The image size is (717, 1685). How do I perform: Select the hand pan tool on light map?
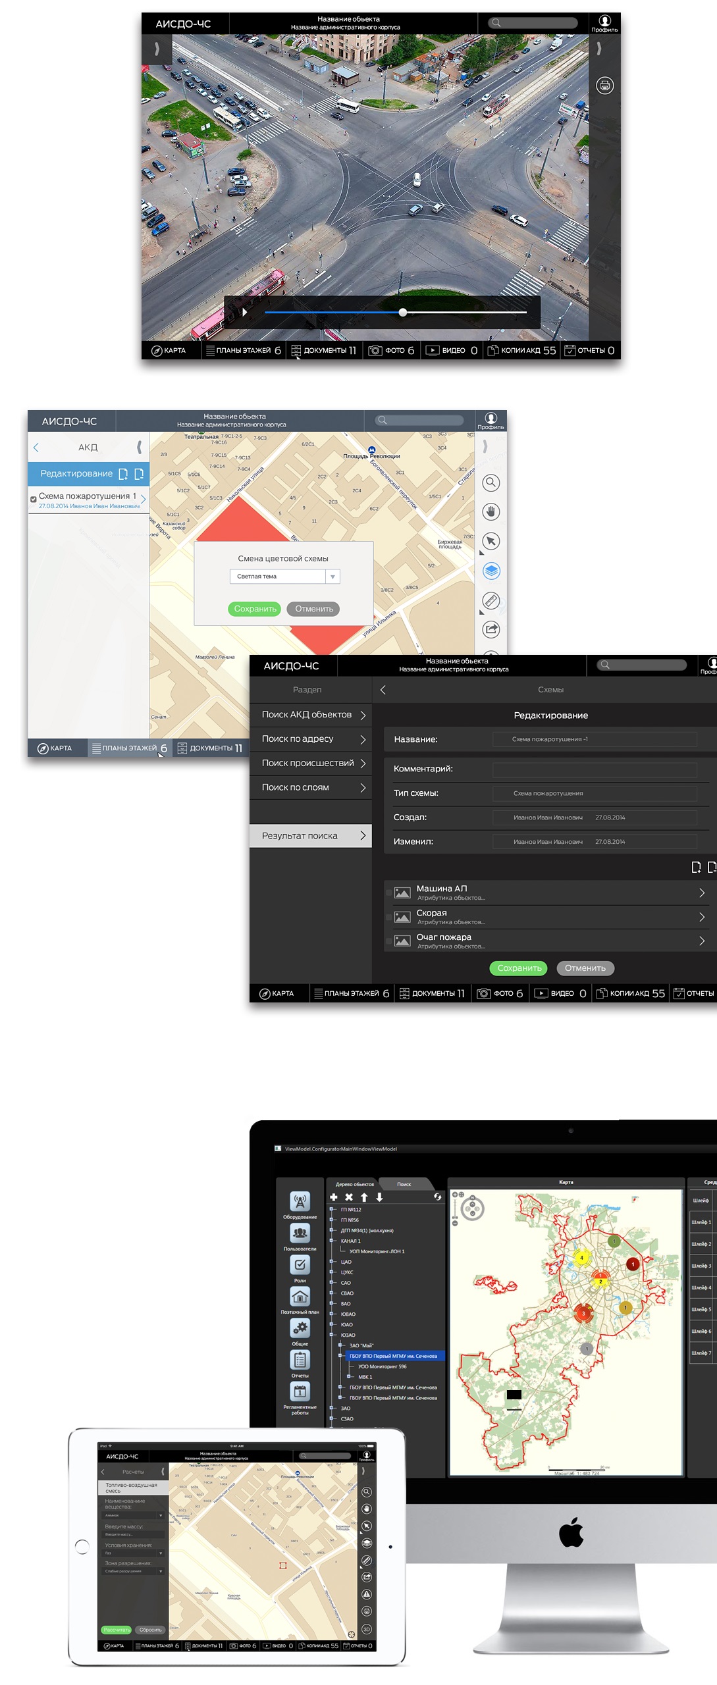tap(491, 512)
